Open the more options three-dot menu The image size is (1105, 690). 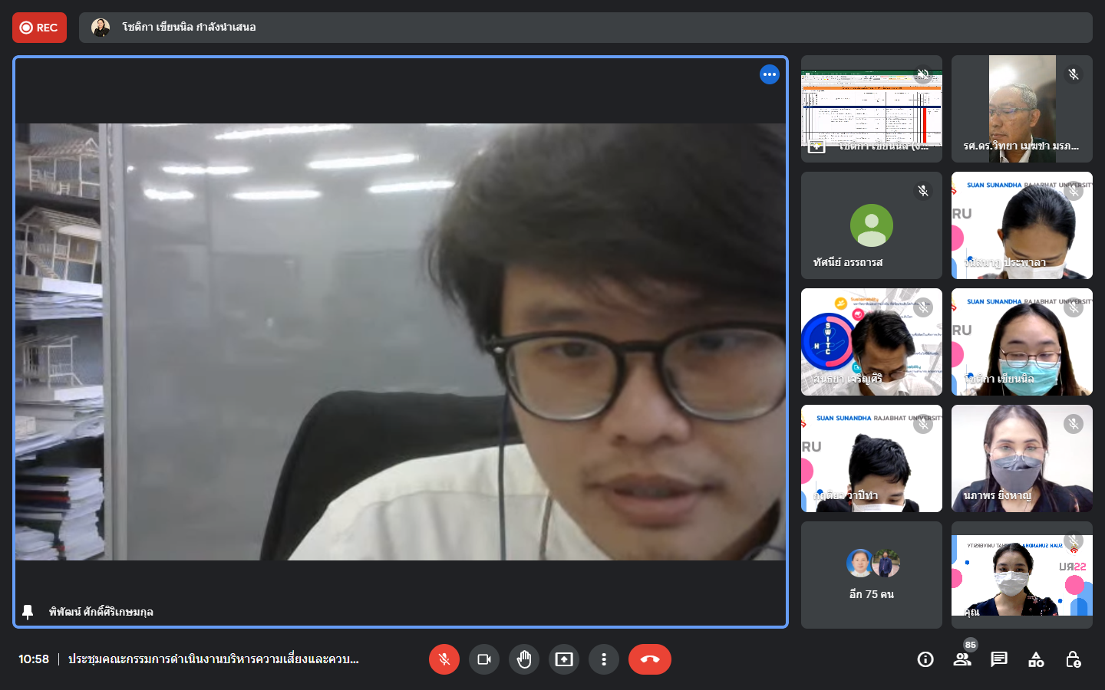coord(604,659)
